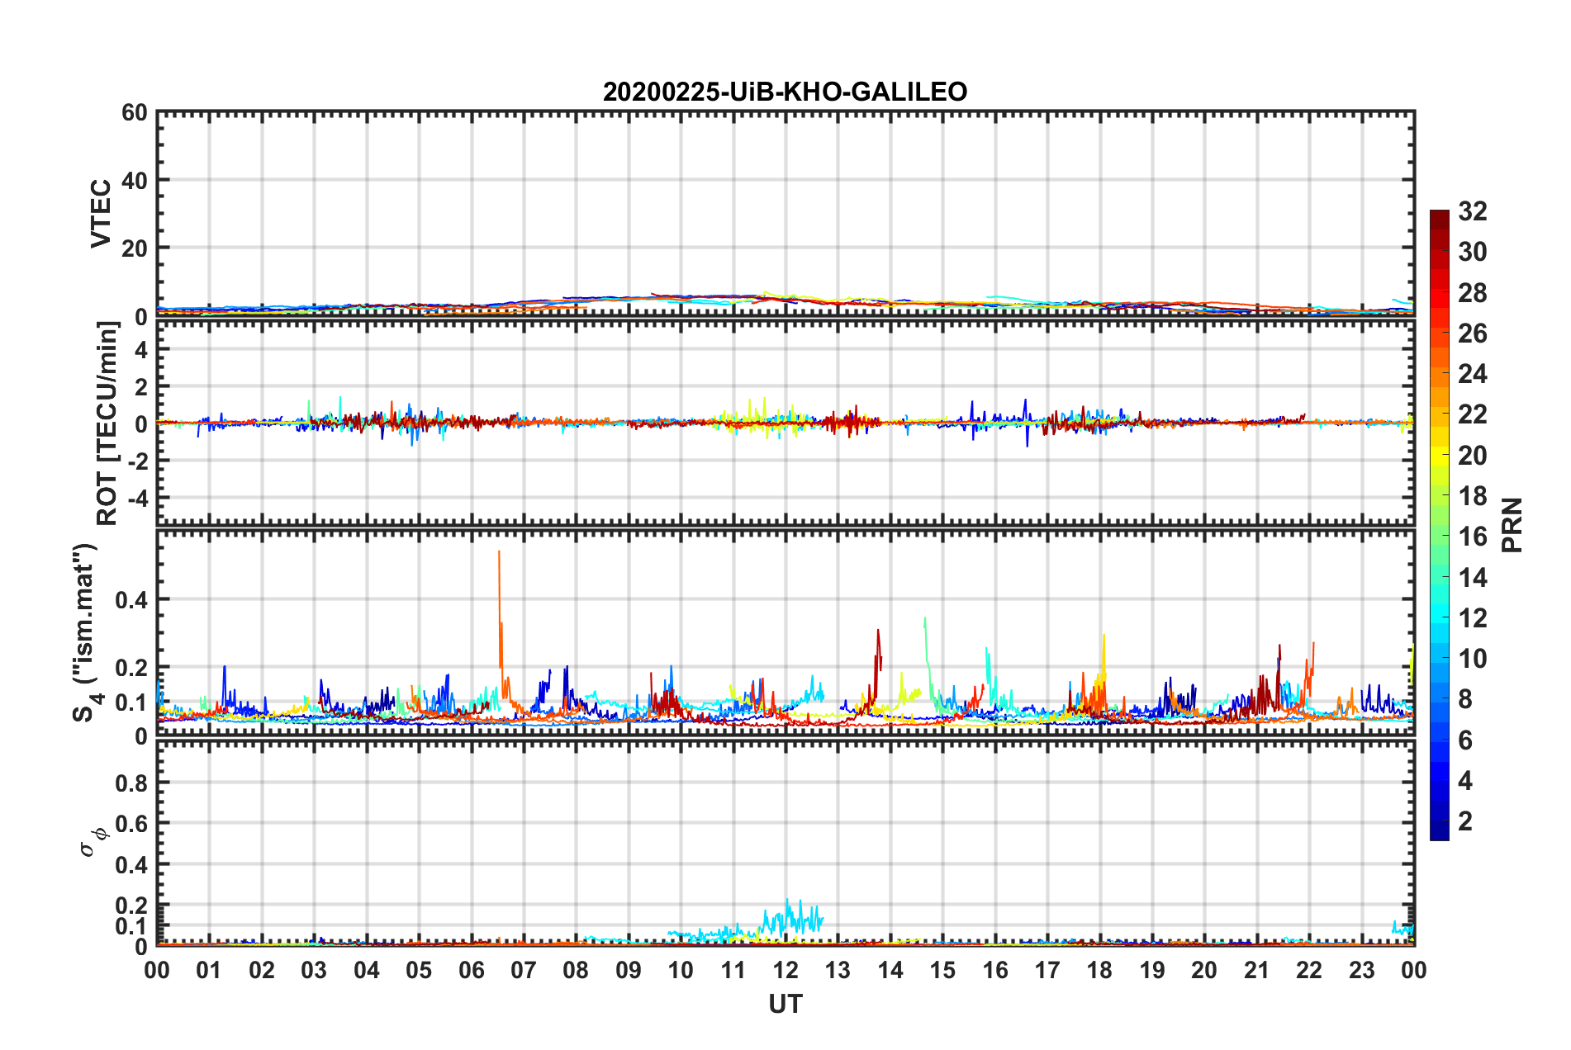Select the S4 ("ism.mat") axis label
Image resolution: width=1571 pixels, height=1050 pixels.
click(x=86, y=632)
